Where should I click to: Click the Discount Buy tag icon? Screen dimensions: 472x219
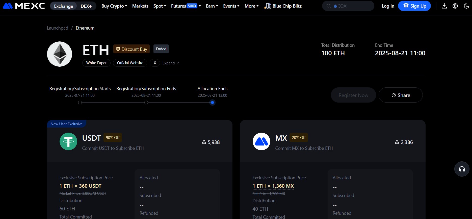[x=118, y=49]
